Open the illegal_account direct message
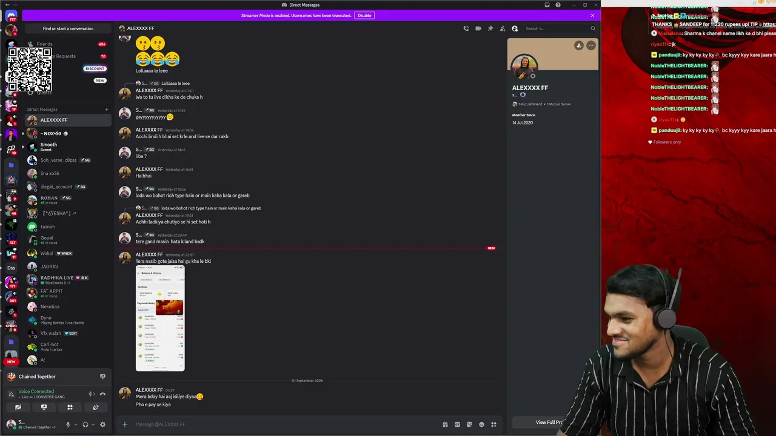Viewport: 776px width, 436px height. click(x=68, y=187)
